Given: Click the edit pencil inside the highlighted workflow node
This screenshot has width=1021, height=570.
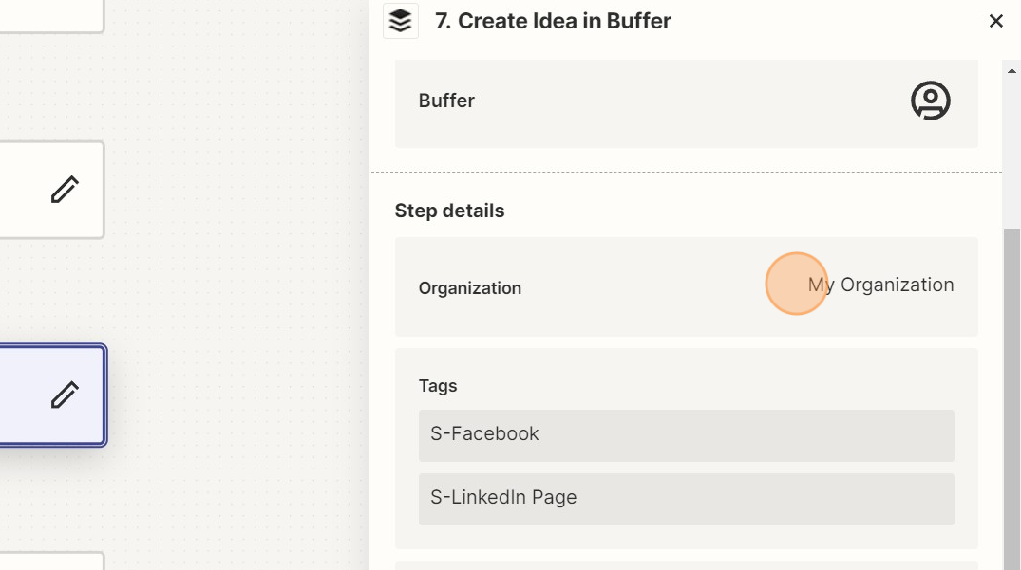Looking at the screenshot, I should click(65, 395).
